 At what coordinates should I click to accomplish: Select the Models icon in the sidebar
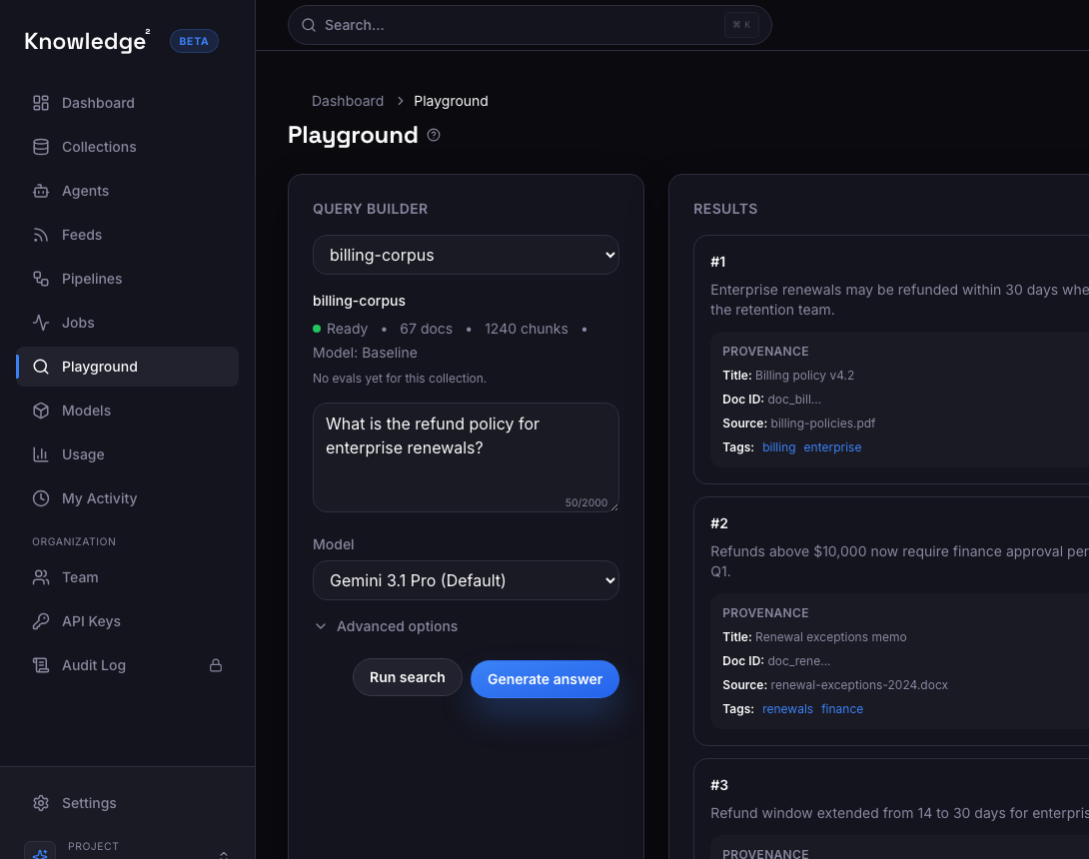[40, 411]
